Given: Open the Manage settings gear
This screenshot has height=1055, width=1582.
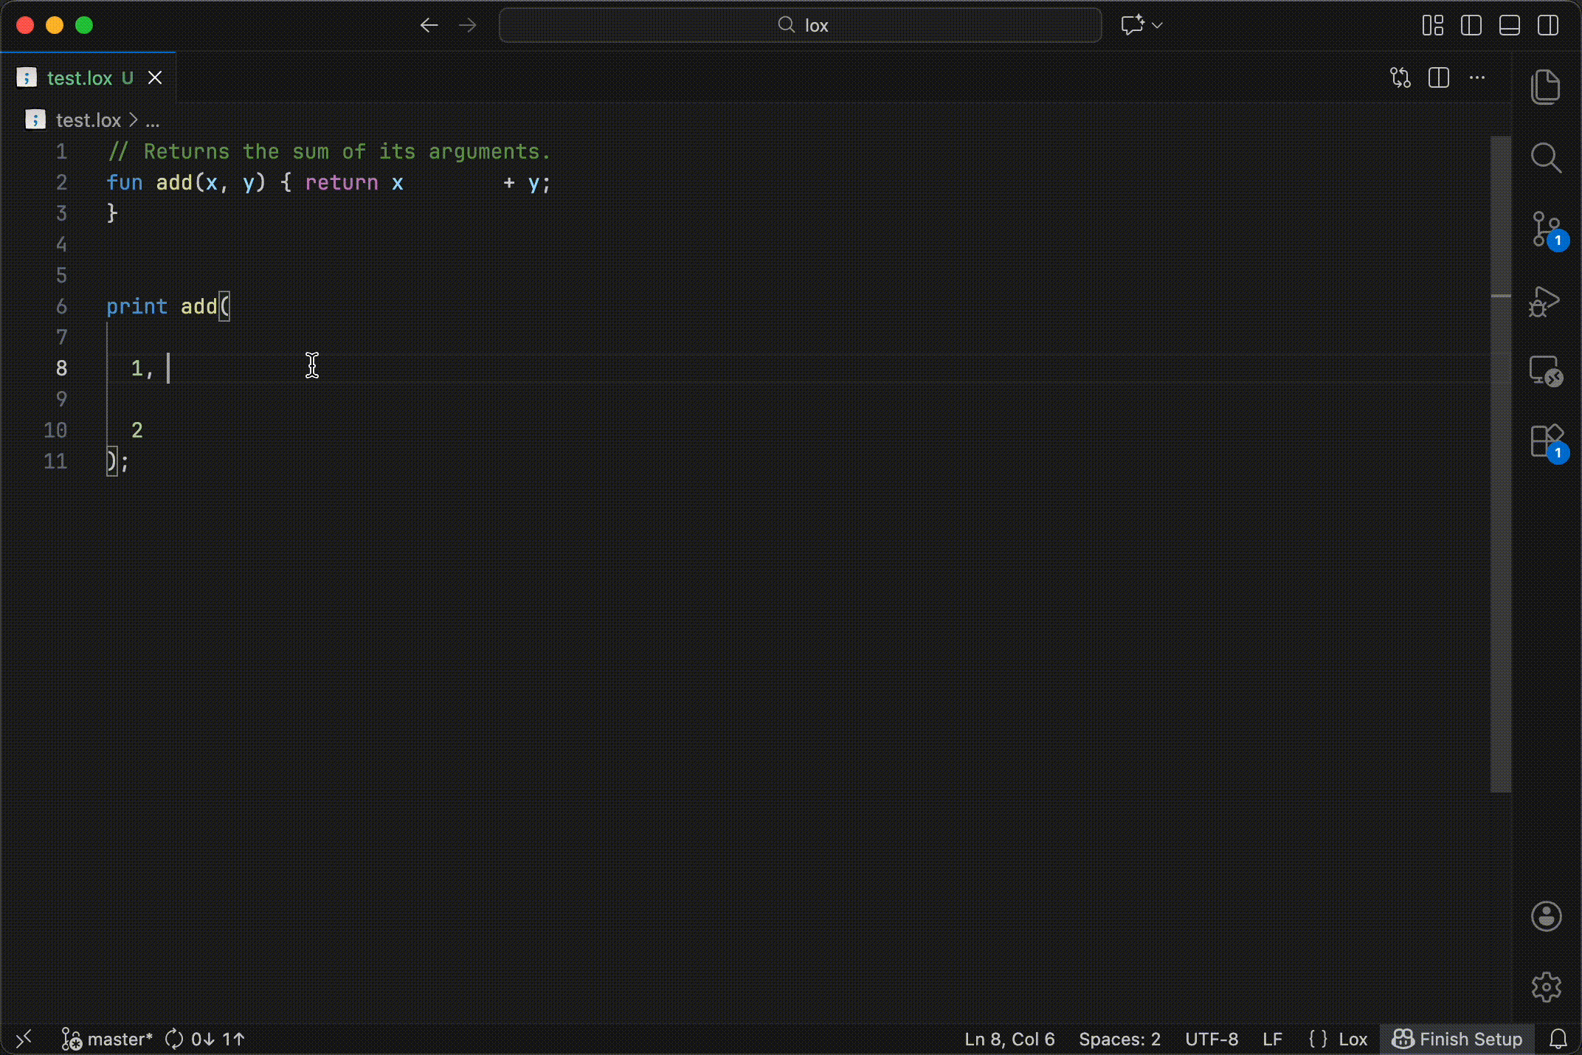Looking at the screenshot, I should tap(1547, 988).
